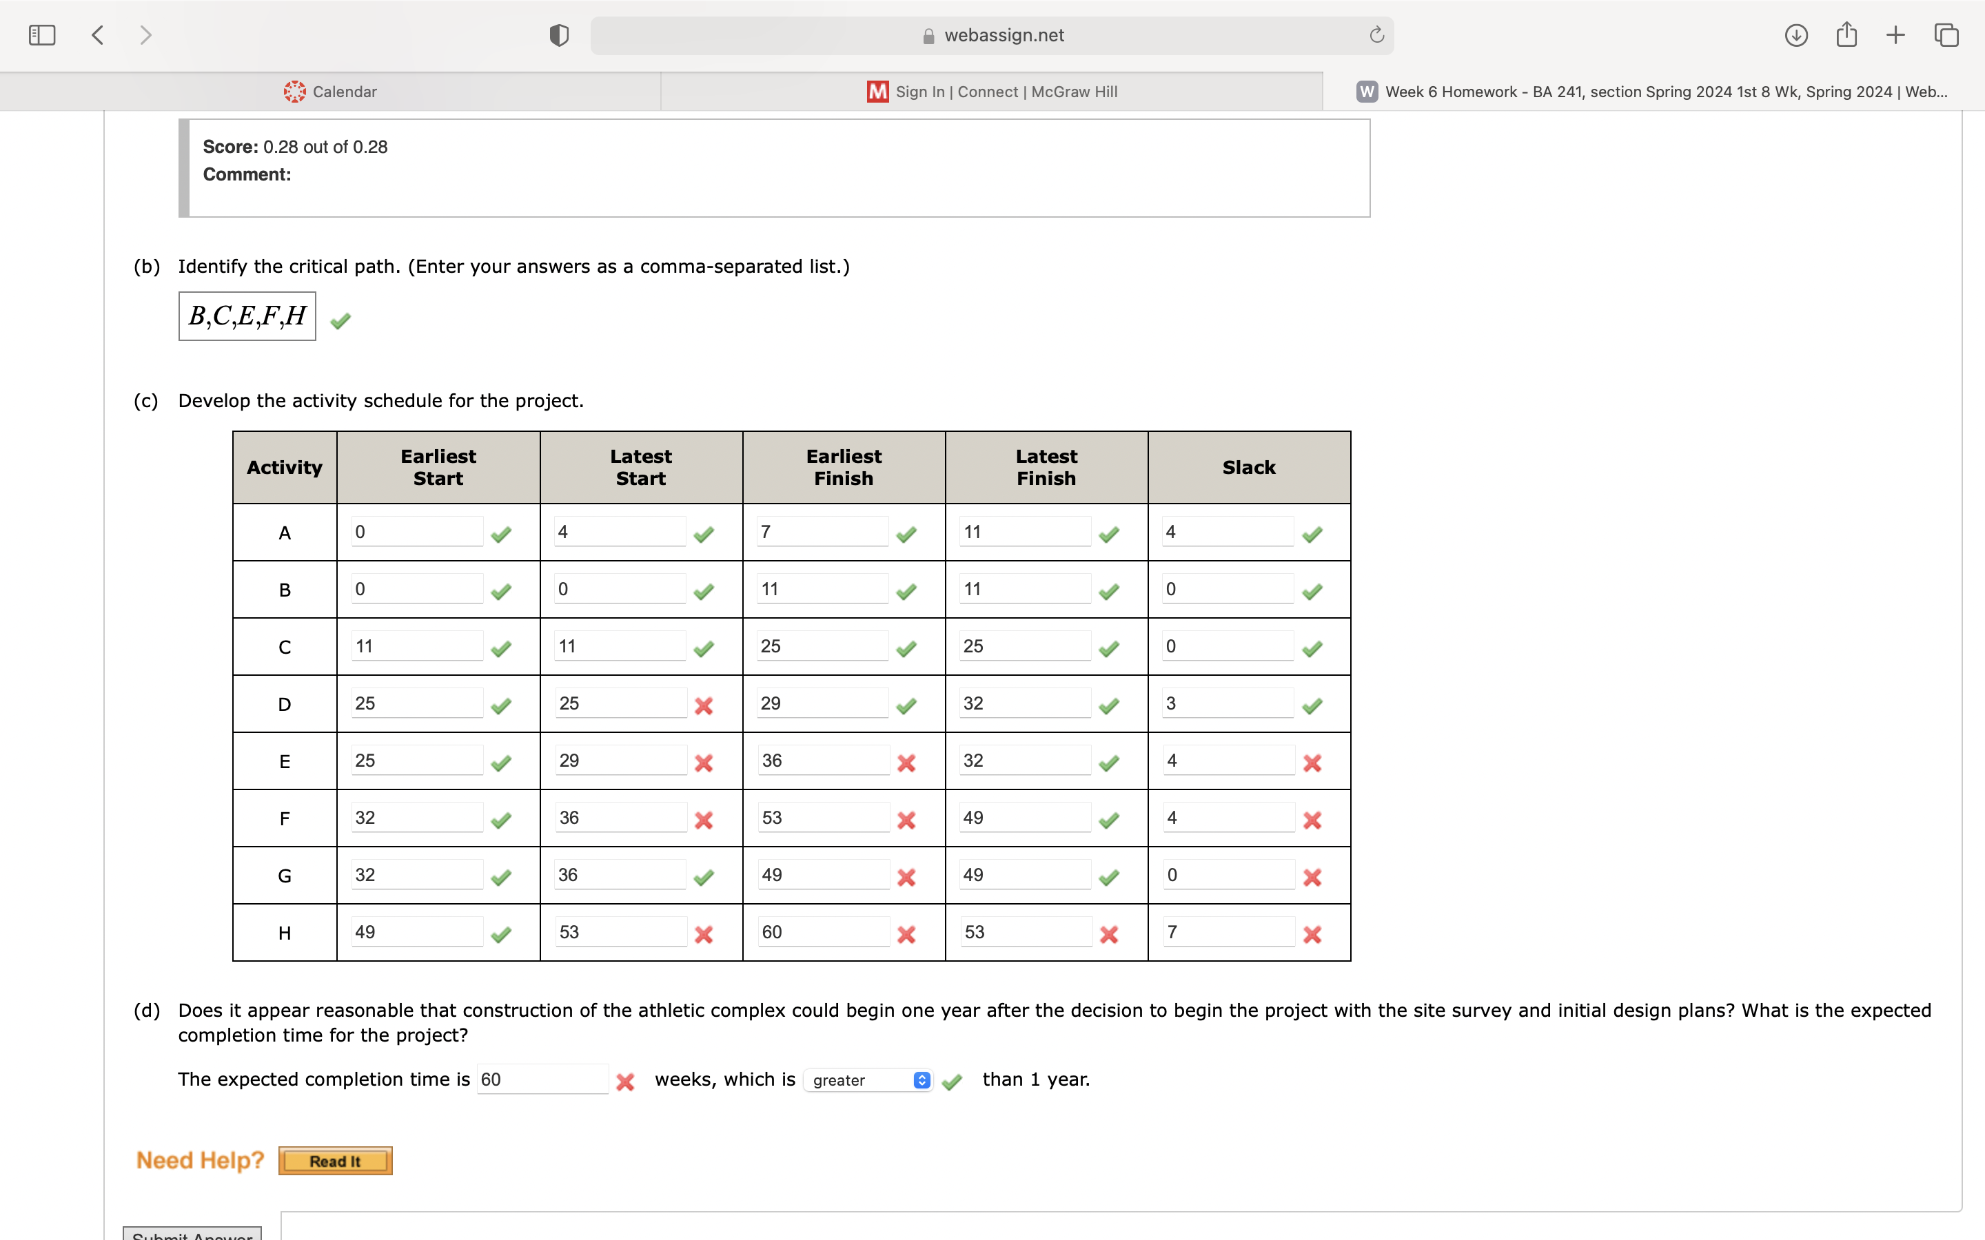Image resolution: width=1985 pixels, height=1240 pixels.
Task: Reload the page with refresh icon
Action: 1376,35
